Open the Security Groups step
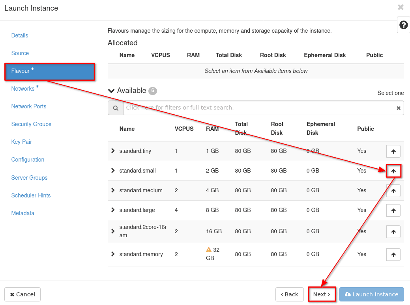Viewport: 410px width, 305px height. (x=31, y=124)
